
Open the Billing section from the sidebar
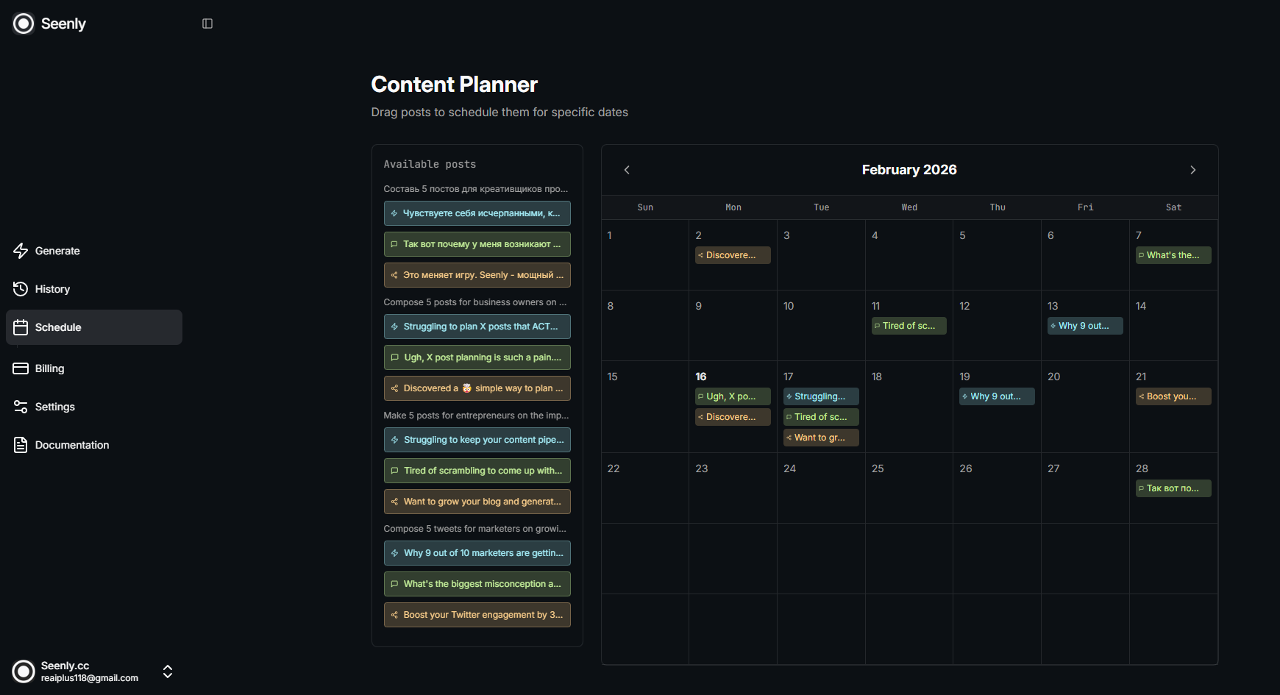[x=48, y=368]
